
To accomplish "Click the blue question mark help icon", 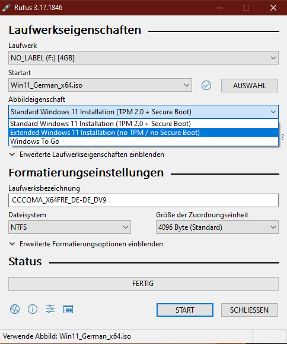I will 283,137.
